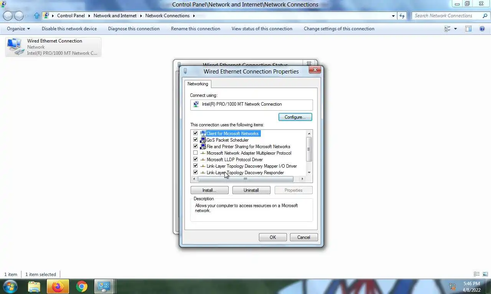
Task: Navigate to Network and Internet breadcrumb
Action: pyautogui.click(x=115, y=16)
